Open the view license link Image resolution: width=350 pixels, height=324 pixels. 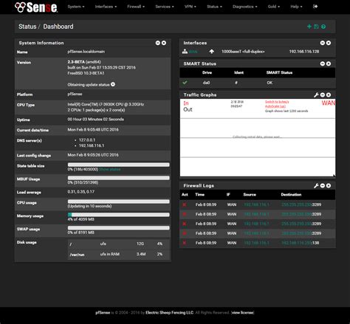(243, 313)
